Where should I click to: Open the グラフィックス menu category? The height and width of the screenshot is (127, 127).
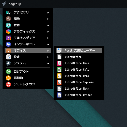28,31
